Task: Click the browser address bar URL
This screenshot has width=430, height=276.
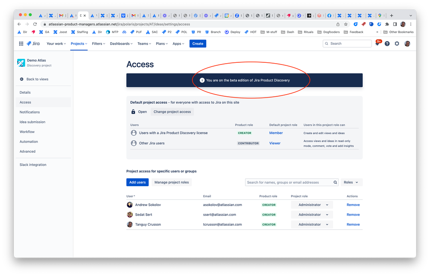Action: (119, 24)
